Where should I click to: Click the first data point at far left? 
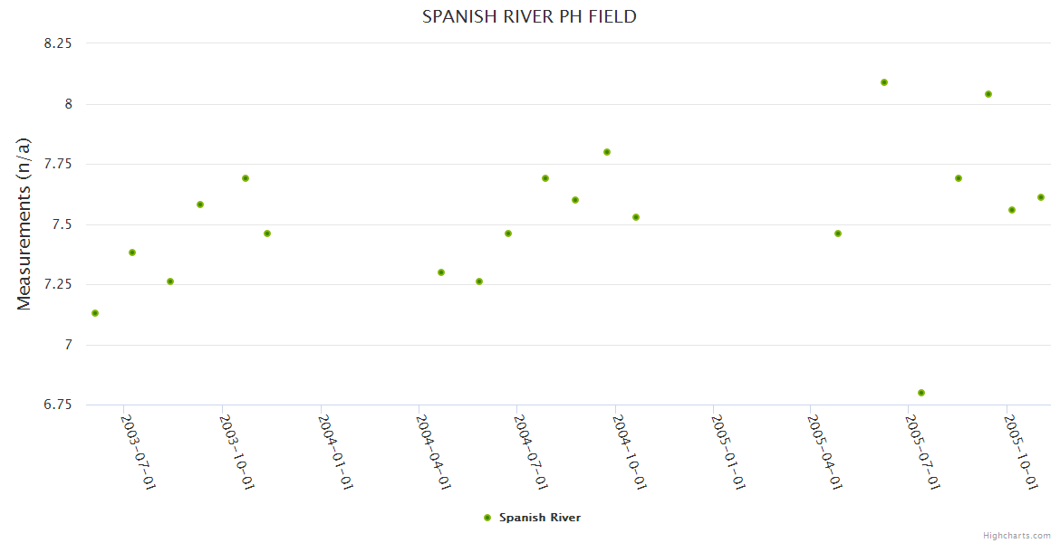pyautogui.click(x=95, y=313)
